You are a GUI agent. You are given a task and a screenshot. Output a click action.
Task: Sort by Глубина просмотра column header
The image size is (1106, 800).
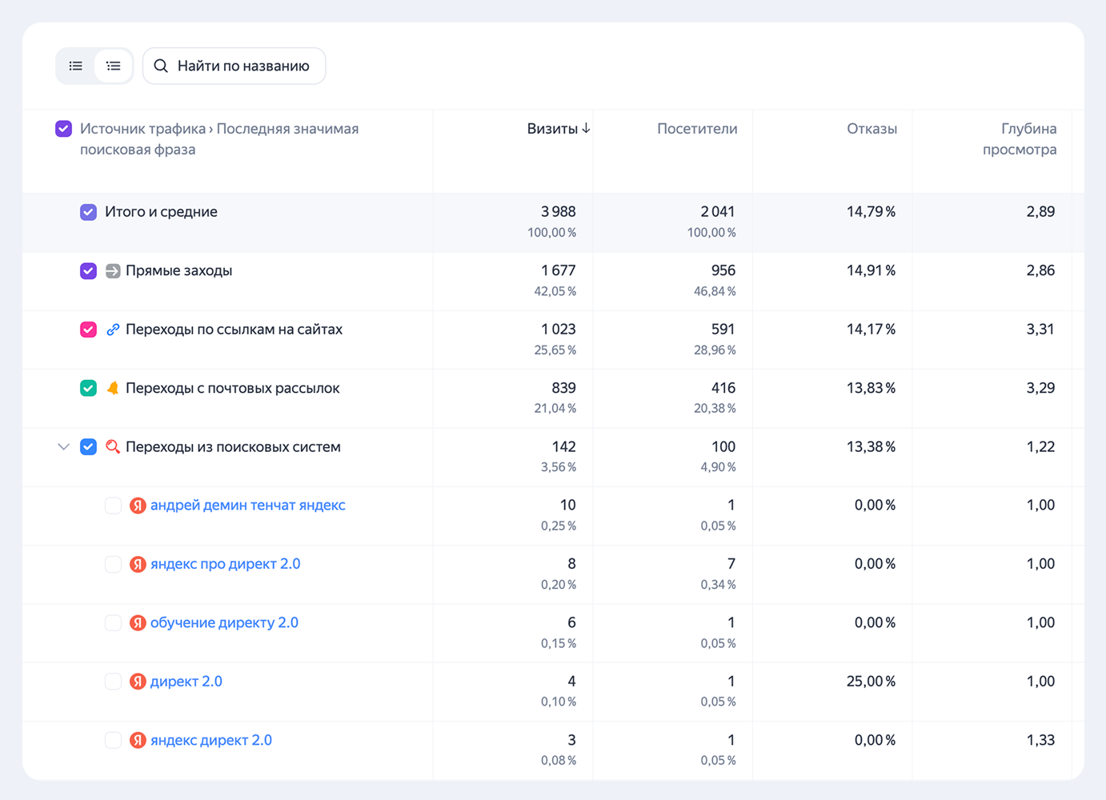coord(1020,139)
